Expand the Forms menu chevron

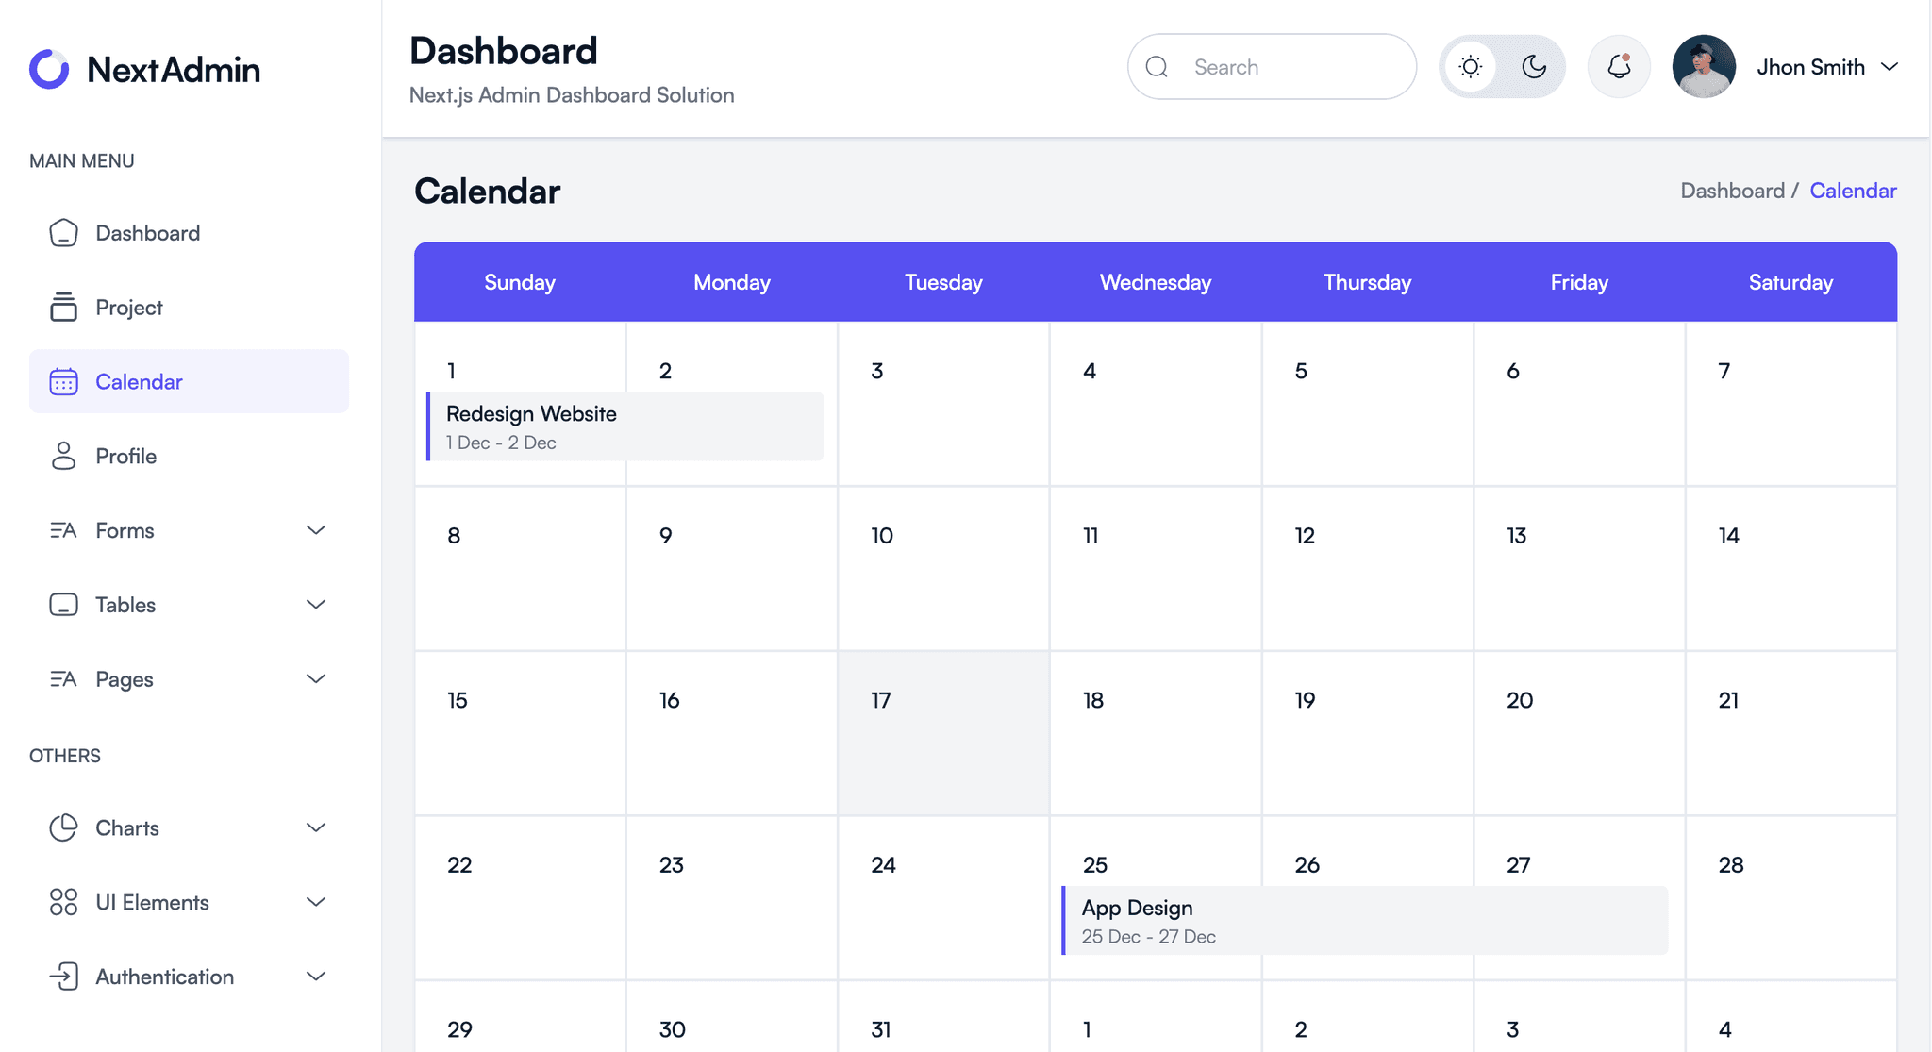(316, 530)
